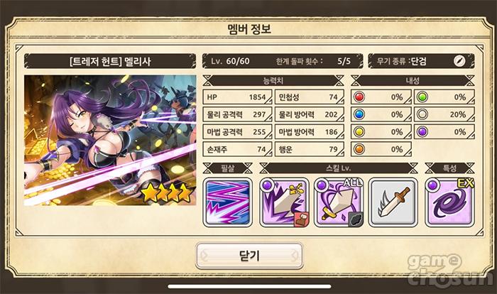Viewport: 497px width, 294px height.
Task: Tap the gray locked dagger skill icon
Action: [x=393, y=202]
